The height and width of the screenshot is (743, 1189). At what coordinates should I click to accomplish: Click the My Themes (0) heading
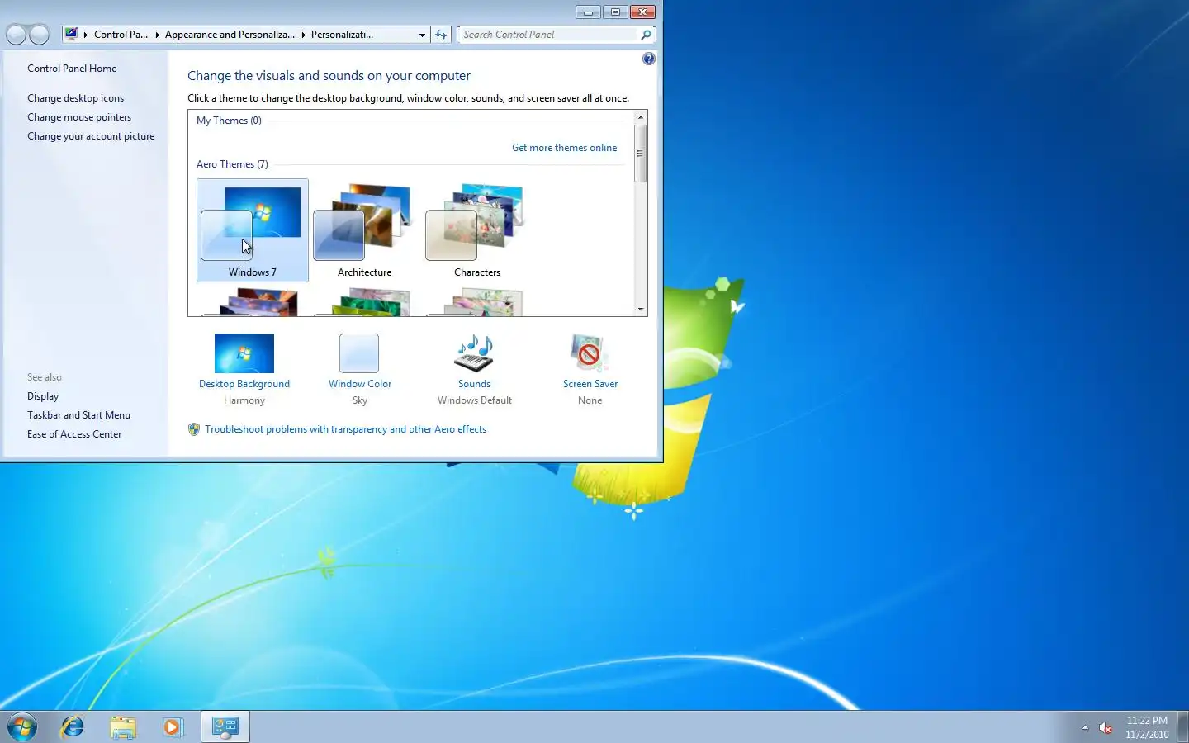coord(229,121)
